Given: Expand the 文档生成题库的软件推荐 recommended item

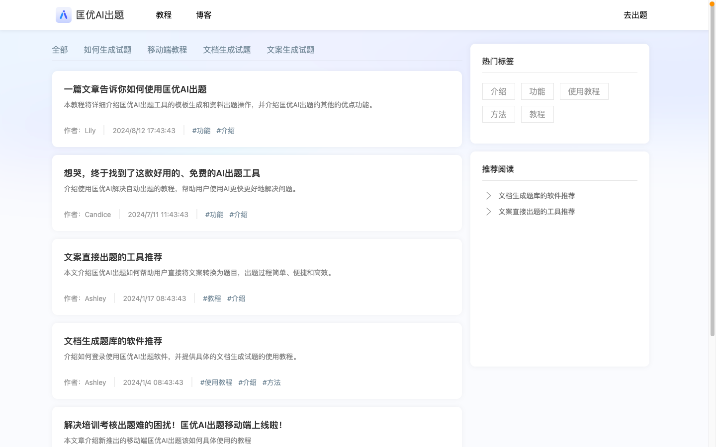Looking at the screenshot, I should 537,195.
